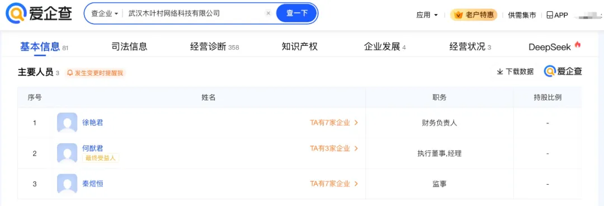
Task: Expand the 应用 dropdown menu
Action: [427, 15]
